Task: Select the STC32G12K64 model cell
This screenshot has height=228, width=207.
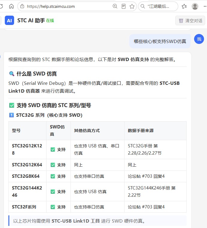Action: coord(27,165)
